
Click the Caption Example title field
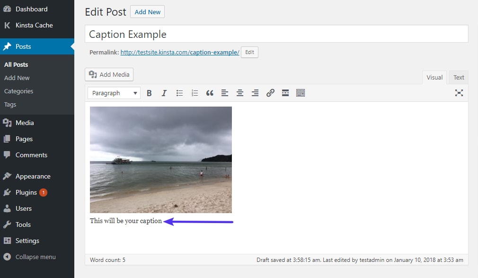[276, 34]
